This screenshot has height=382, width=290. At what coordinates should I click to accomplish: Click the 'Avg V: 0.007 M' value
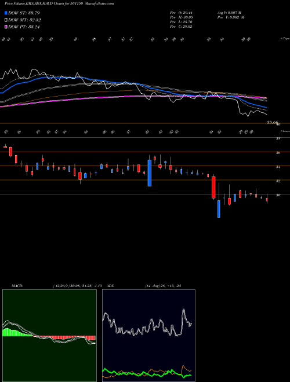click(x=230, y=13)
